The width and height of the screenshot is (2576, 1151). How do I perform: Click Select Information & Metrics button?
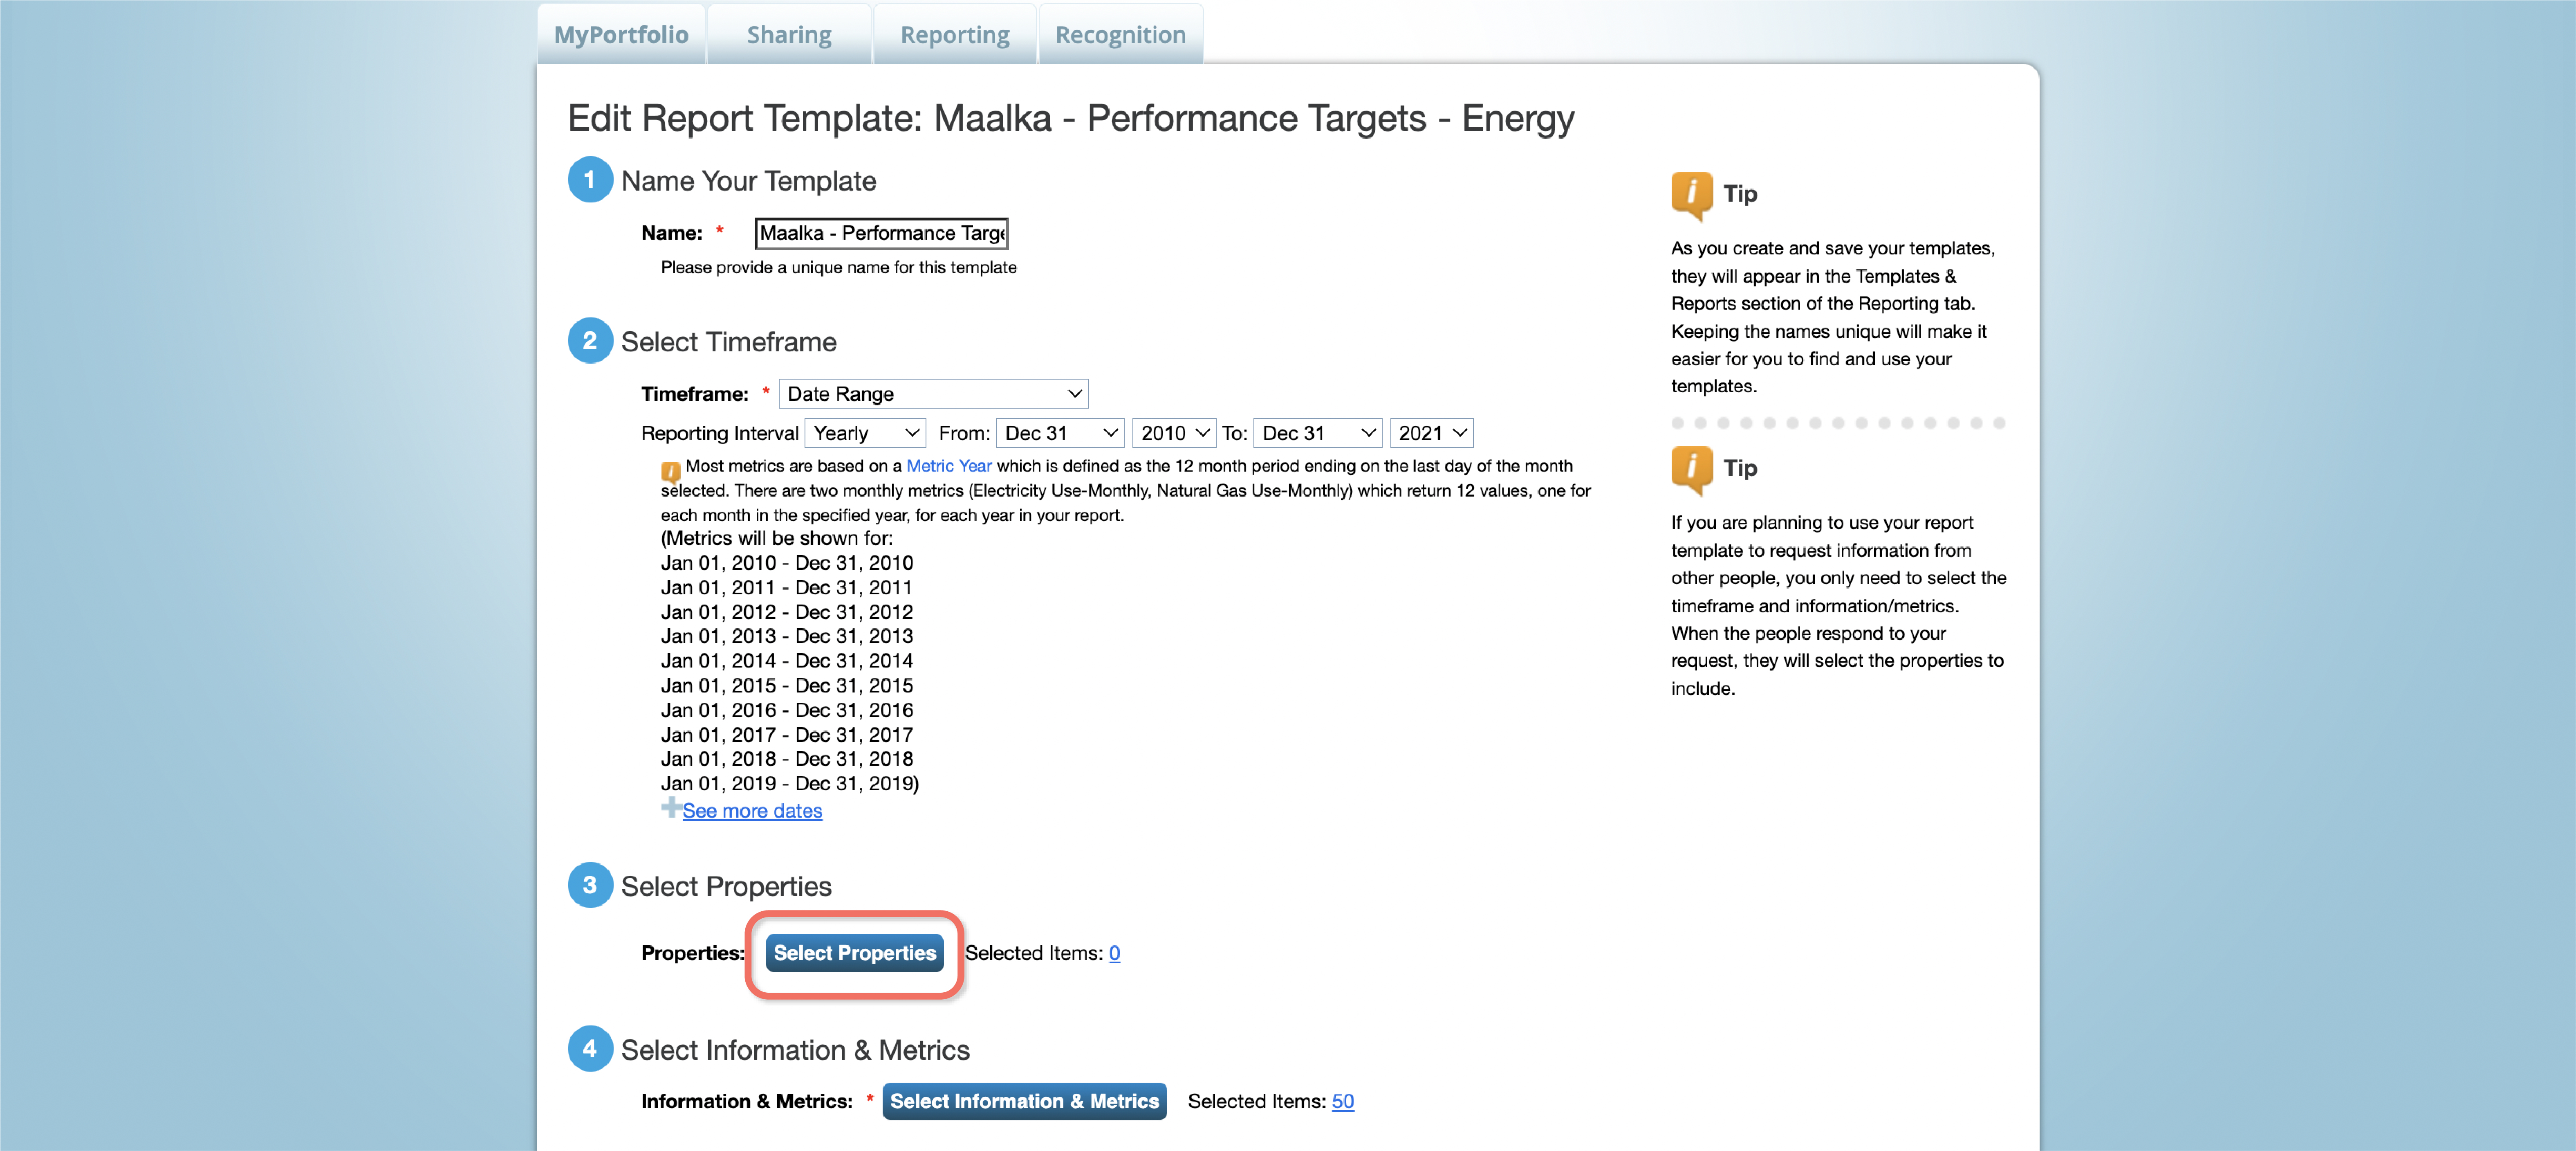click(x=1024, y=1101)
